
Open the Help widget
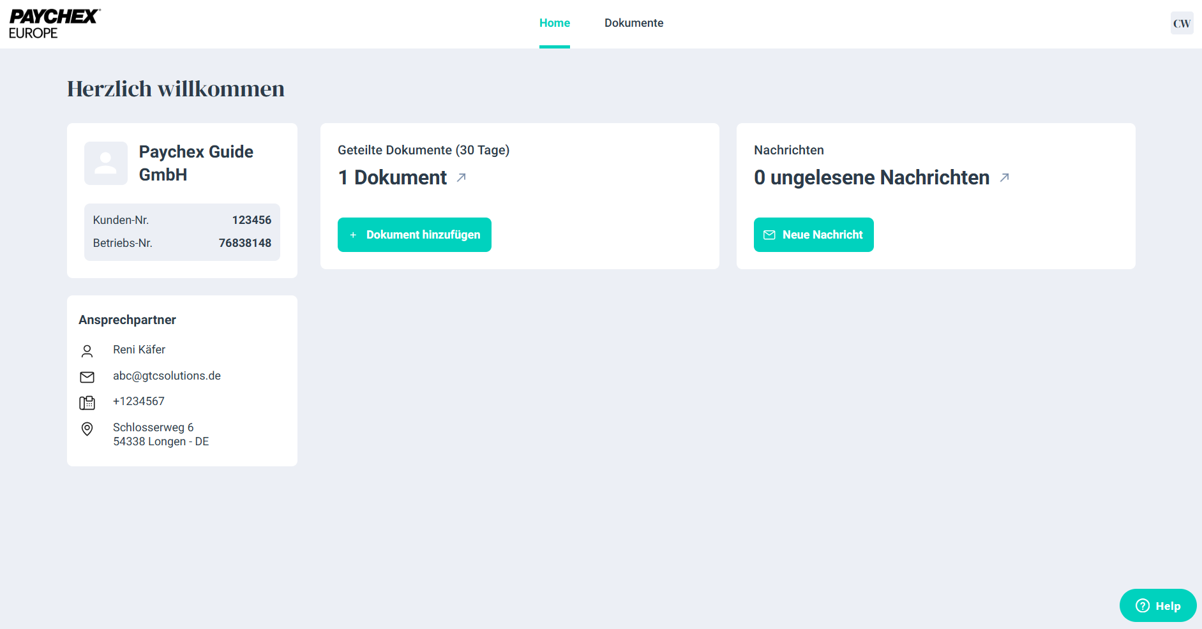(x=1157, y=605)
